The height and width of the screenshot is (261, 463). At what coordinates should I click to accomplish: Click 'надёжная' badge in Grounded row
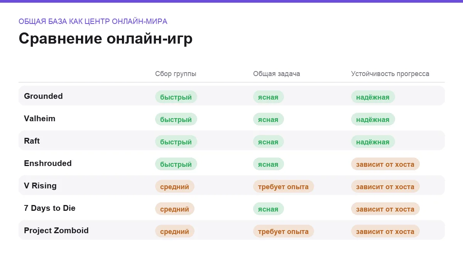pyautogui.click(x=373, y=97)
